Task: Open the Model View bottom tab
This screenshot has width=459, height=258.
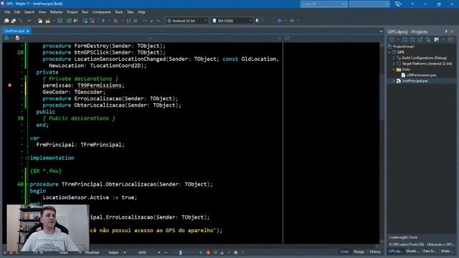Action: click(x=412, y=252)
